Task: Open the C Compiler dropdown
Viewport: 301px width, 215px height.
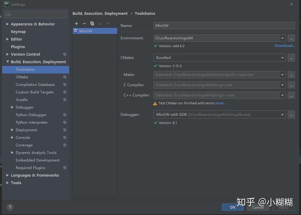Action: (282, 85)
